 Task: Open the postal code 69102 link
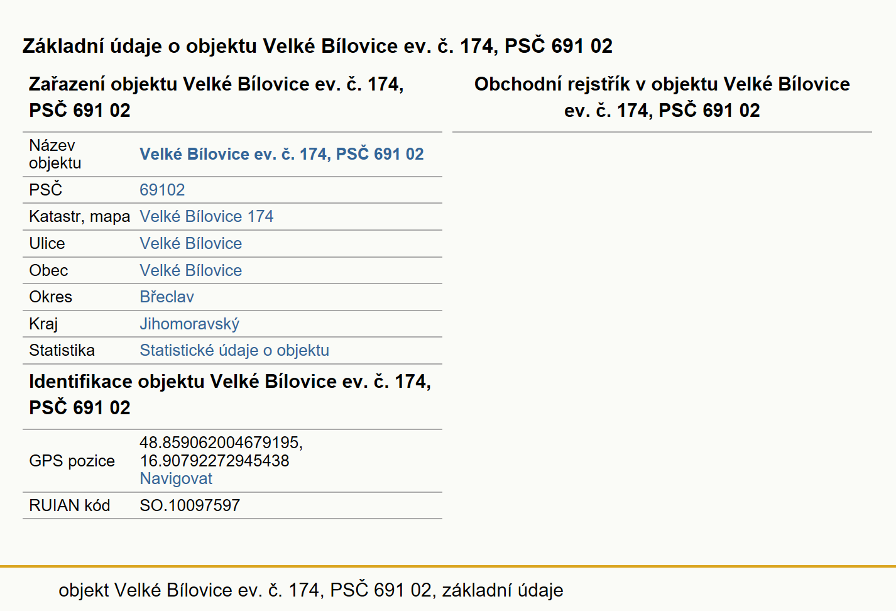(162, 190)
